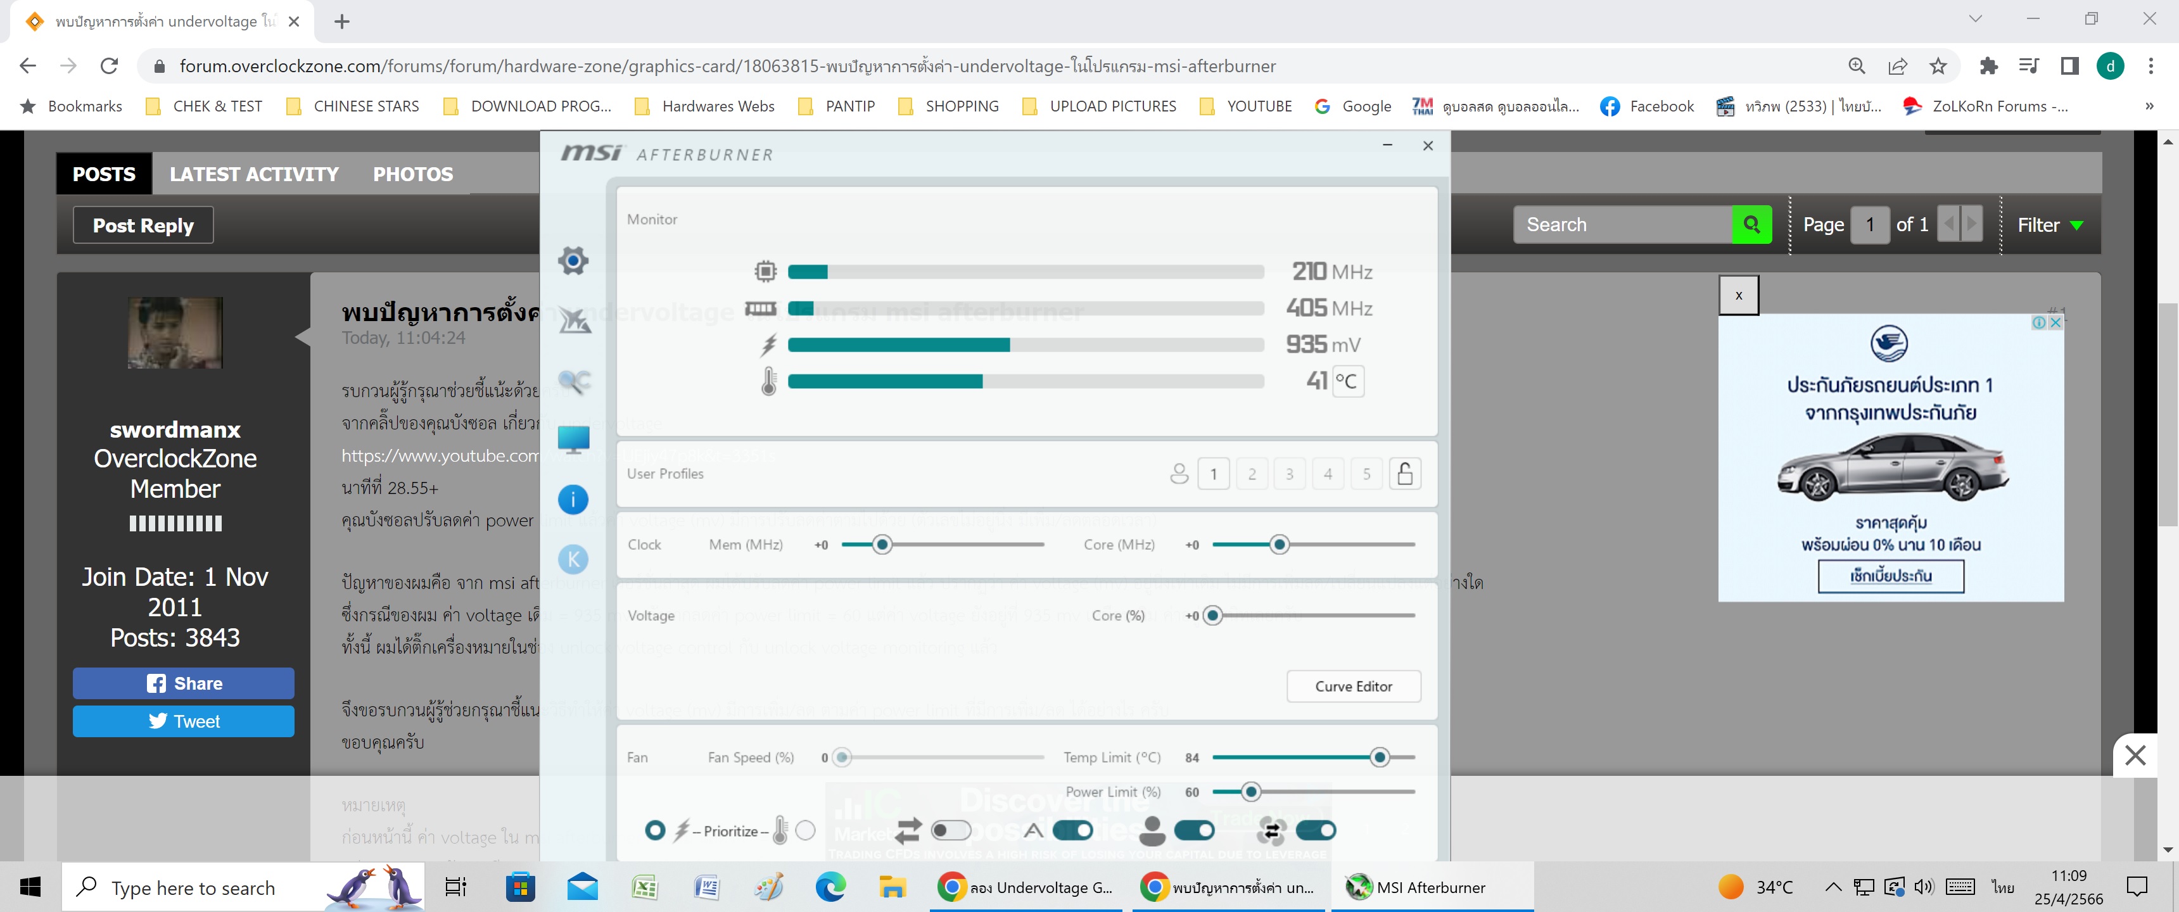Viewport: 2179px width, 912px height.
Task: Click the profile lock icon
Action: tap(1404, 474)
